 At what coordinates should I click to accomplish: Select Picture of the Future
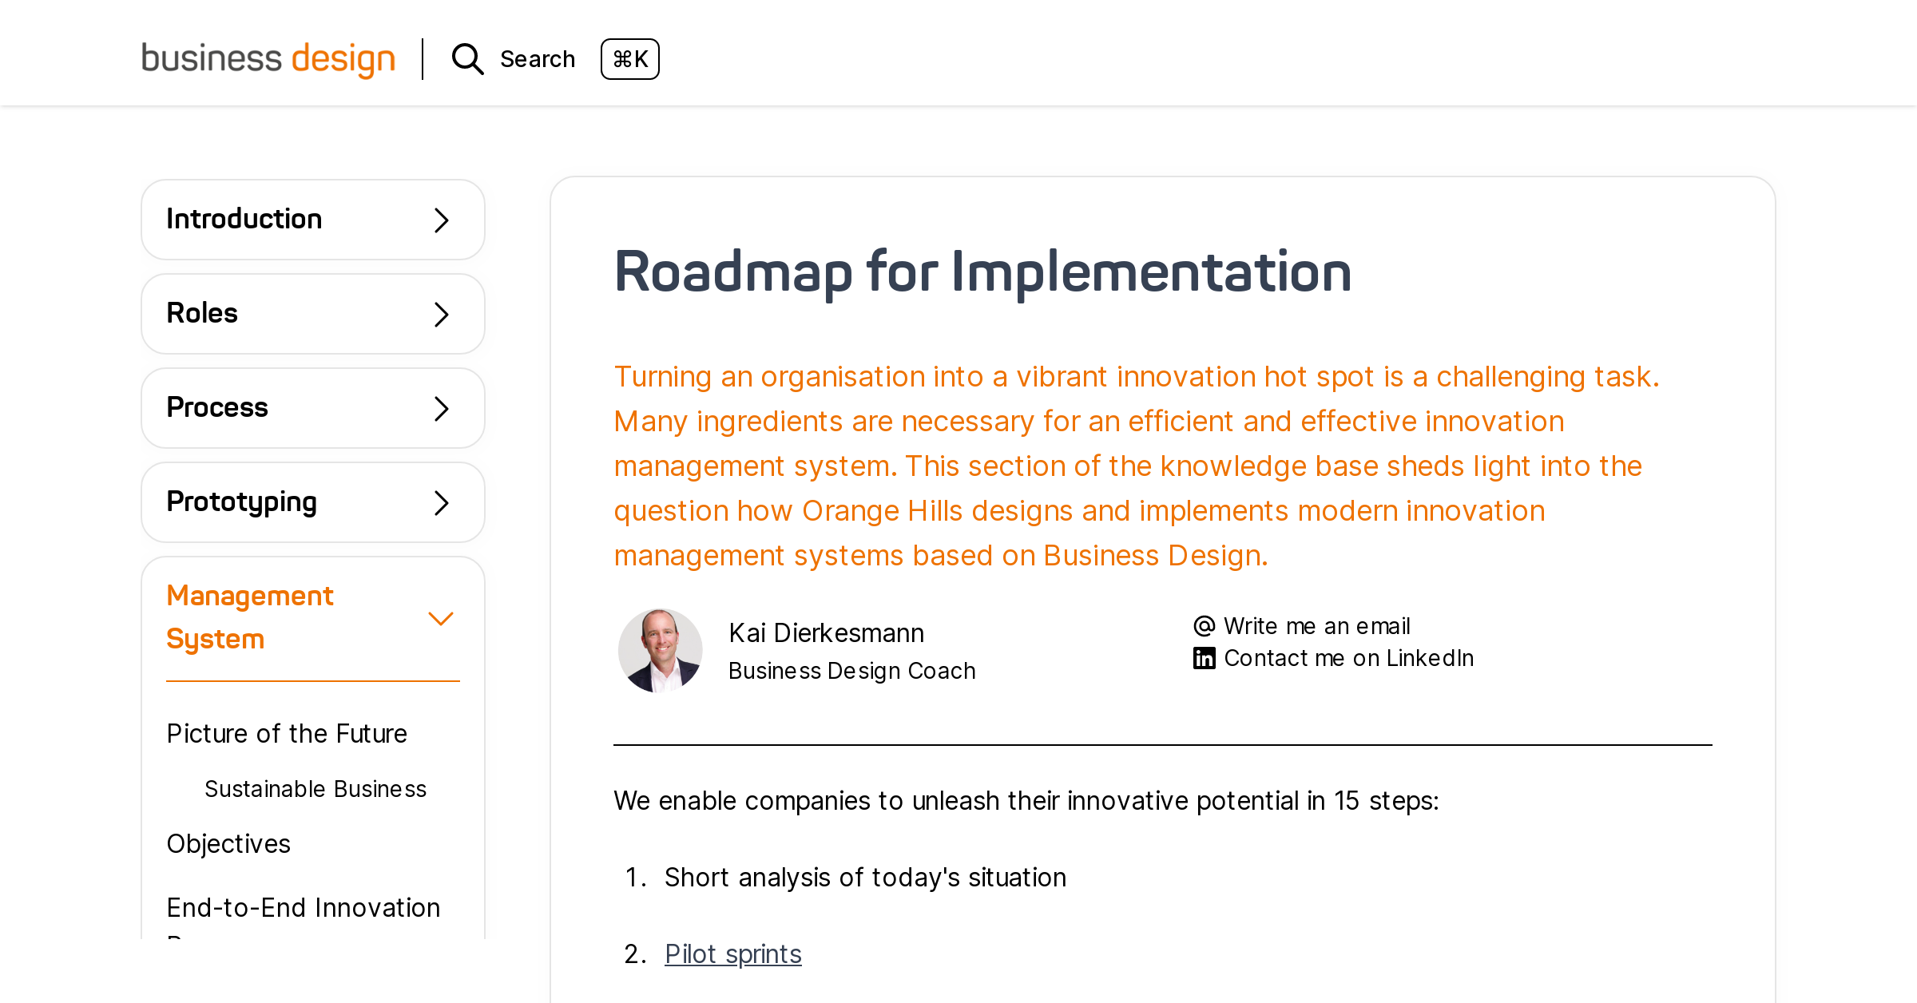click(x=287, y=733)
